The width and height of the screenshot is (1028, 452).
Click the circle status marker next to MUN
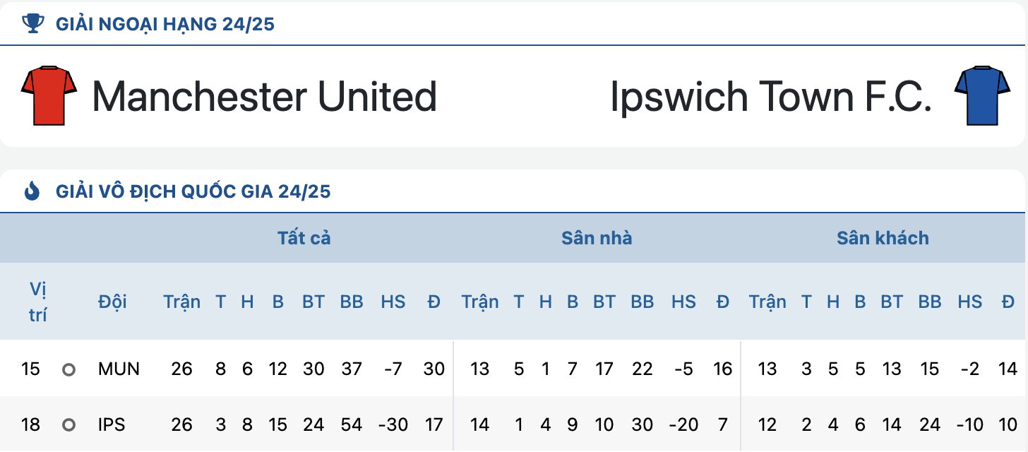(68, 369)
